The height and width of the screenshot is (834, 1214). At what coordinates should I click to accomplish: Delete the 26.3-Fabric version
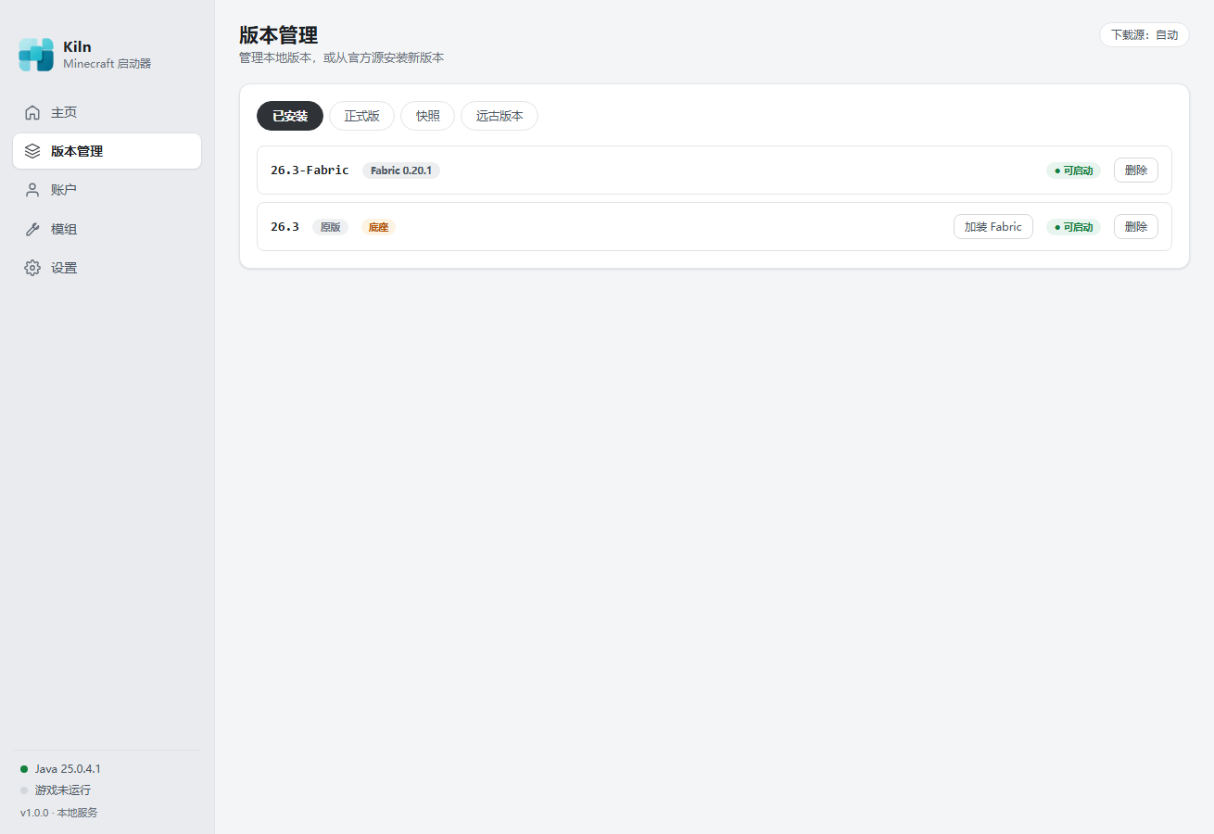click(x=1136, y=171)
